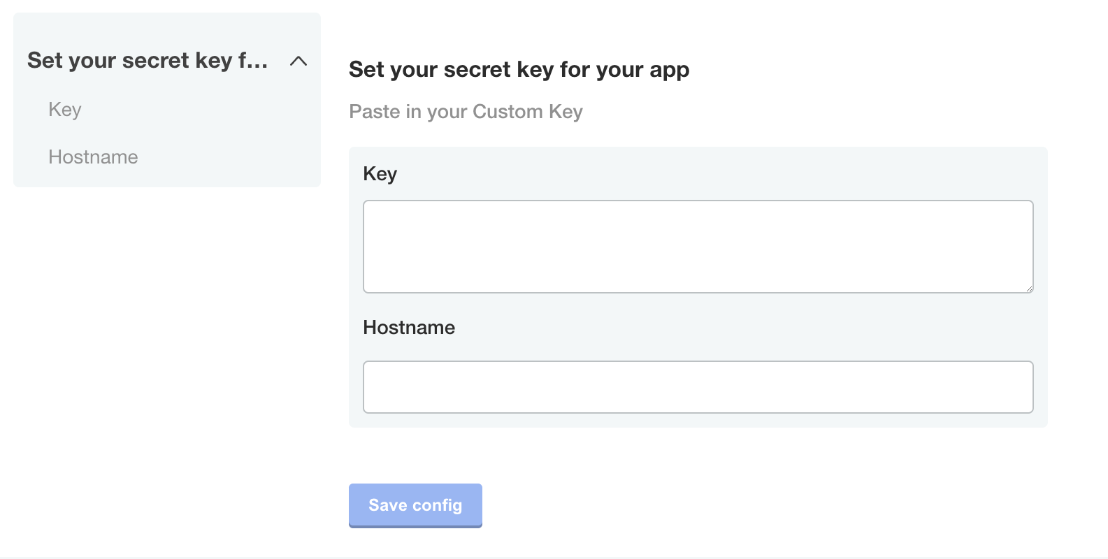Collapse the sidebar section using the chevron
1108x559 pixels.
pyautogui.click(x=298, y=61)
